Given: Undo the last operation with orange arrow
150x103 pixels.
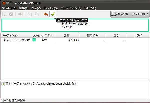Looking at the screenshot, I should tap(46, 14).
